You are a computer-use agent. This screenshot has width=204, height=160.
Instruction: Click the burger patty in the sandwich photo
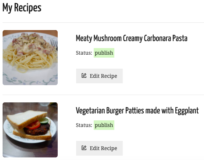point(37,130)
